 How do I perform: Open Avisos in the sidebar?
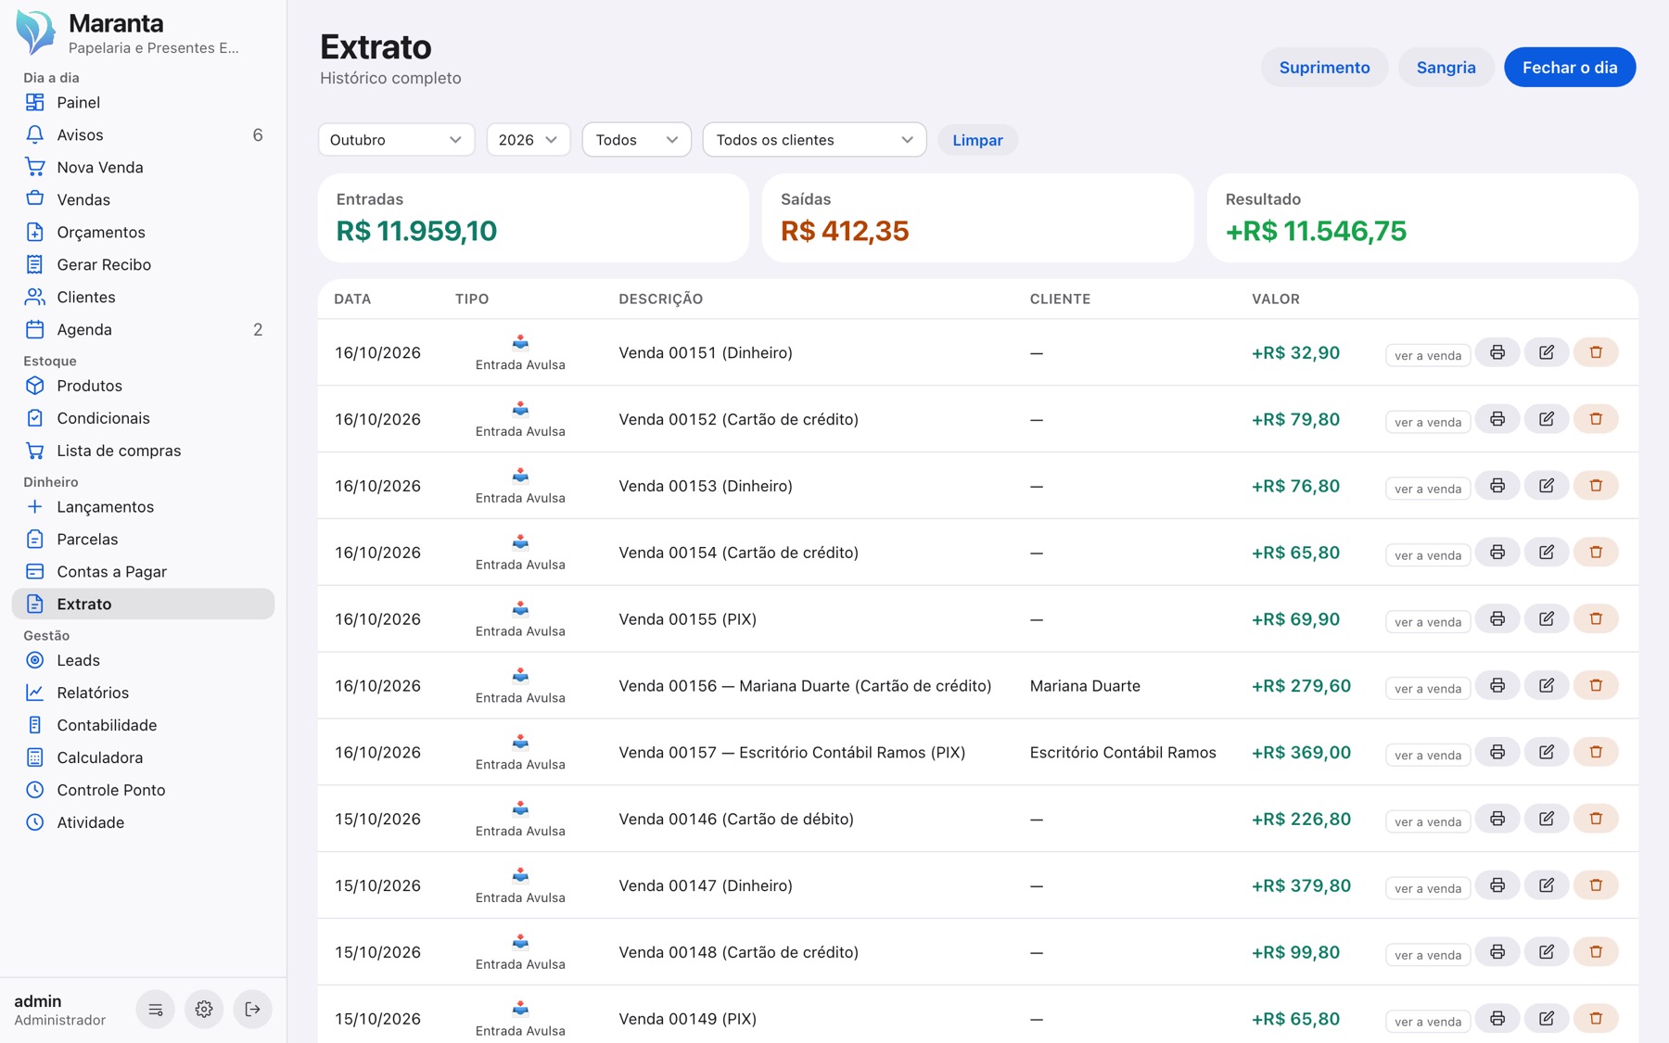[x=143, y=135]
